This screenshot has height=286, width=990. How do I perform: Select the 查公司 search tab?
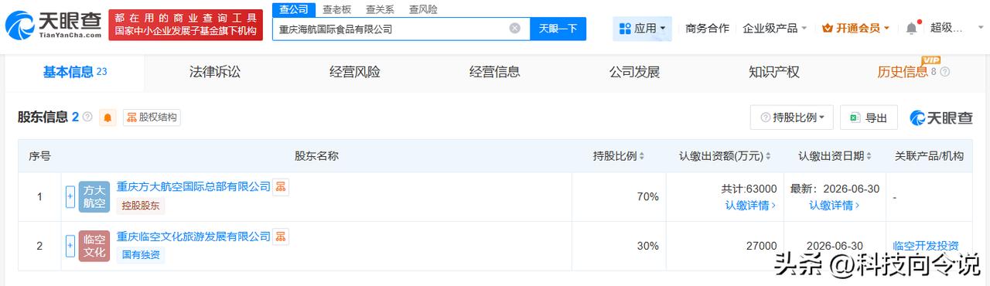click(293, 9)
